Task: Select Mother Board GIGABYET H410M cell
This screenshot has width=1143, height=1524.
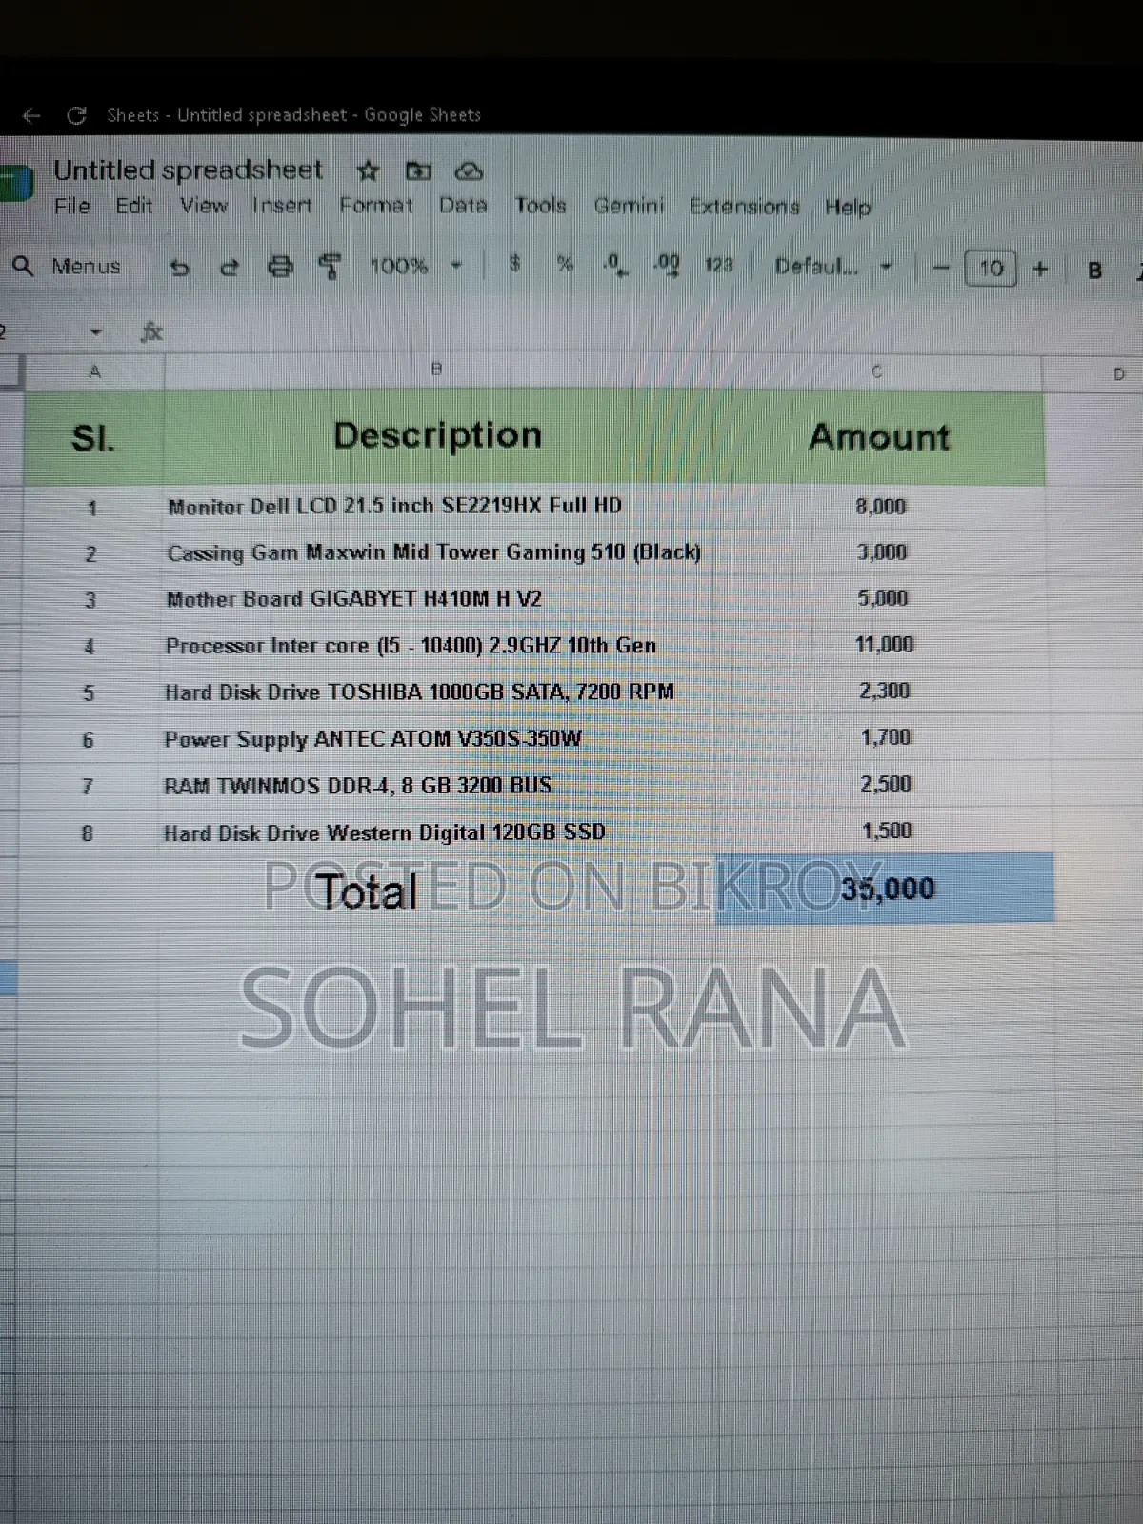Action: (x=436, y=599)
